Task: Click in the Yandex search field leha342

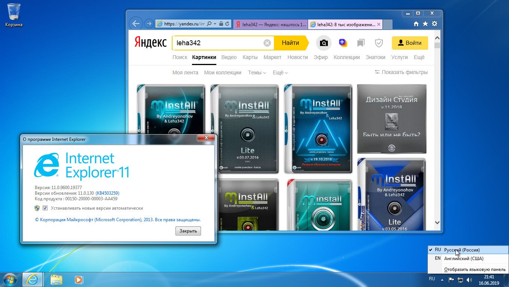Action: click(219, 43)
